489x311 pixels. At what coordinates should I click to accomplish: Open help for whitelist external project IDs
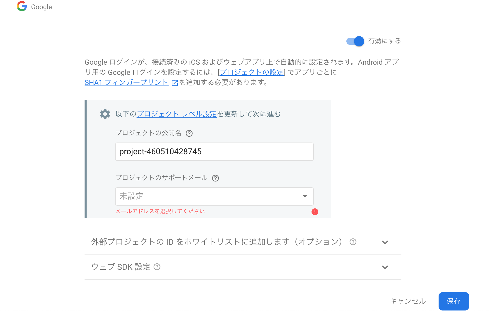[353, 242]
